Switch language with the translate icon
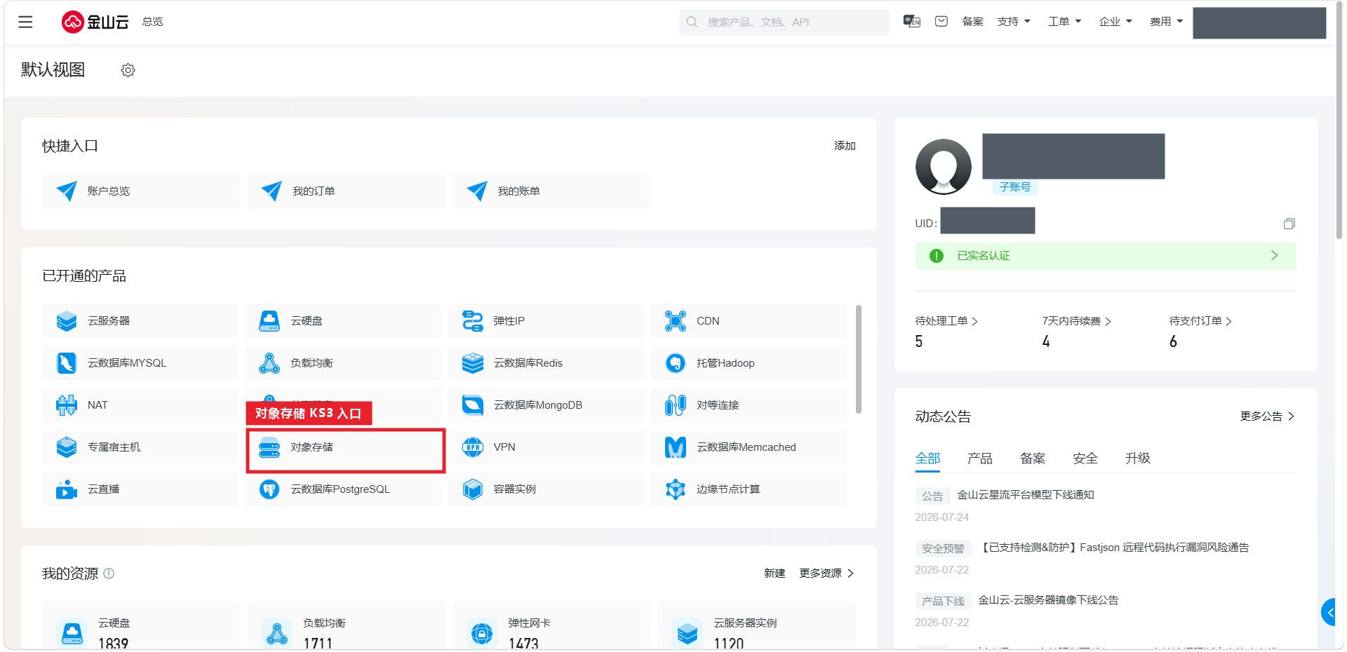This screenshot has height=652, width=1347. (912, 22)
